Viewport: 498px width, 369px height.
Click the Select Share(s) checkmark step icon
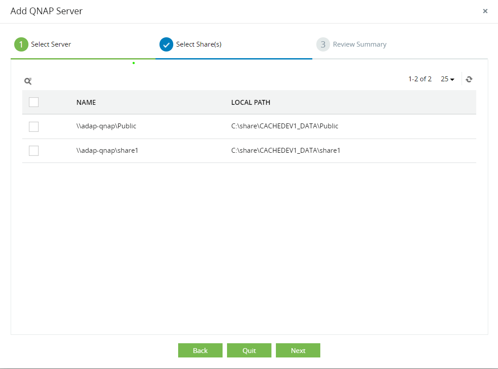166,44
